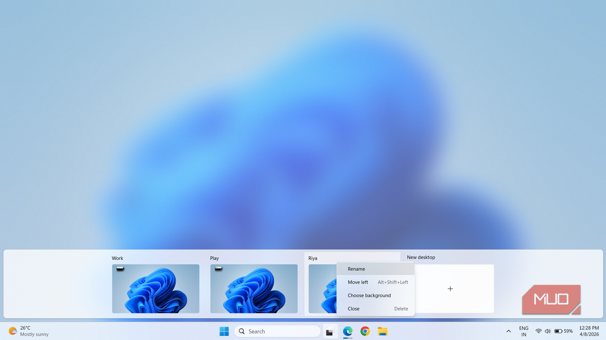Viewport: 606px width, 340px height.
Task: Switch to the Riya desktop thumbnail
Action: (322, 289)
